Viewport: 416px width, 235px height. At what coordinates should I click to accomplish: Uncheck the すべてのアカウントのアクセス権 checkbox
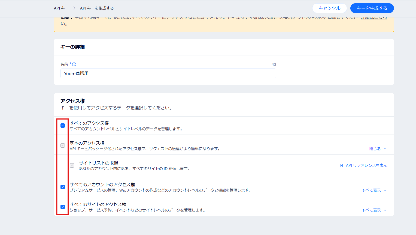tap(63, 187)
